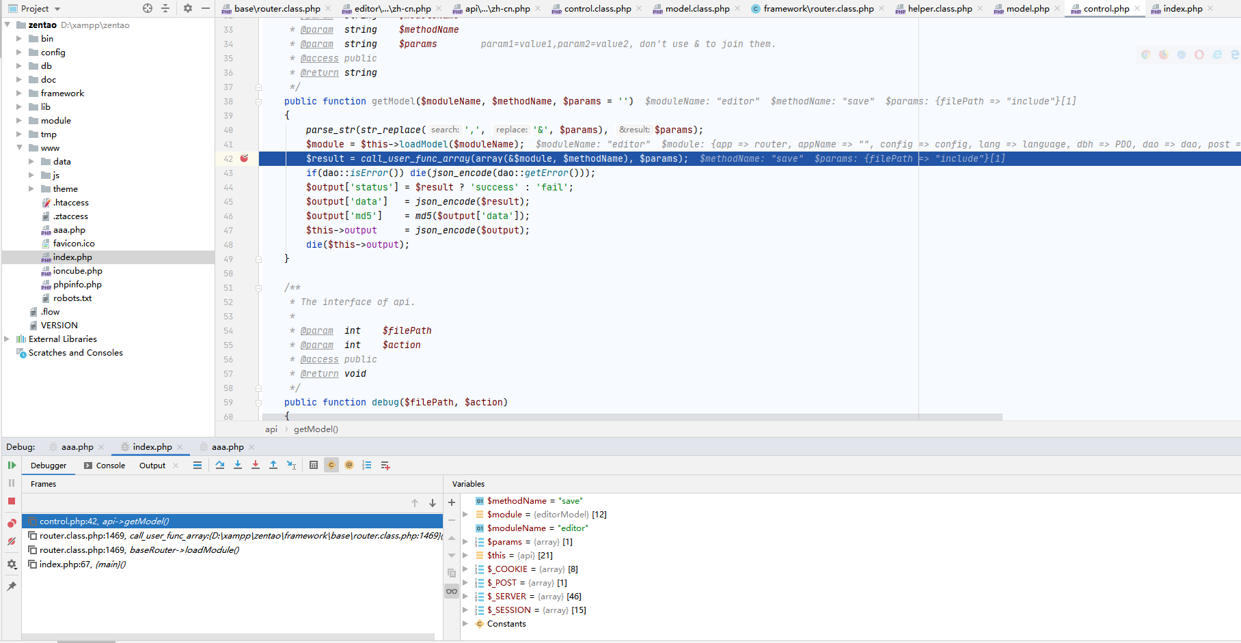Add a new watch with plus icon

(452, 502)
